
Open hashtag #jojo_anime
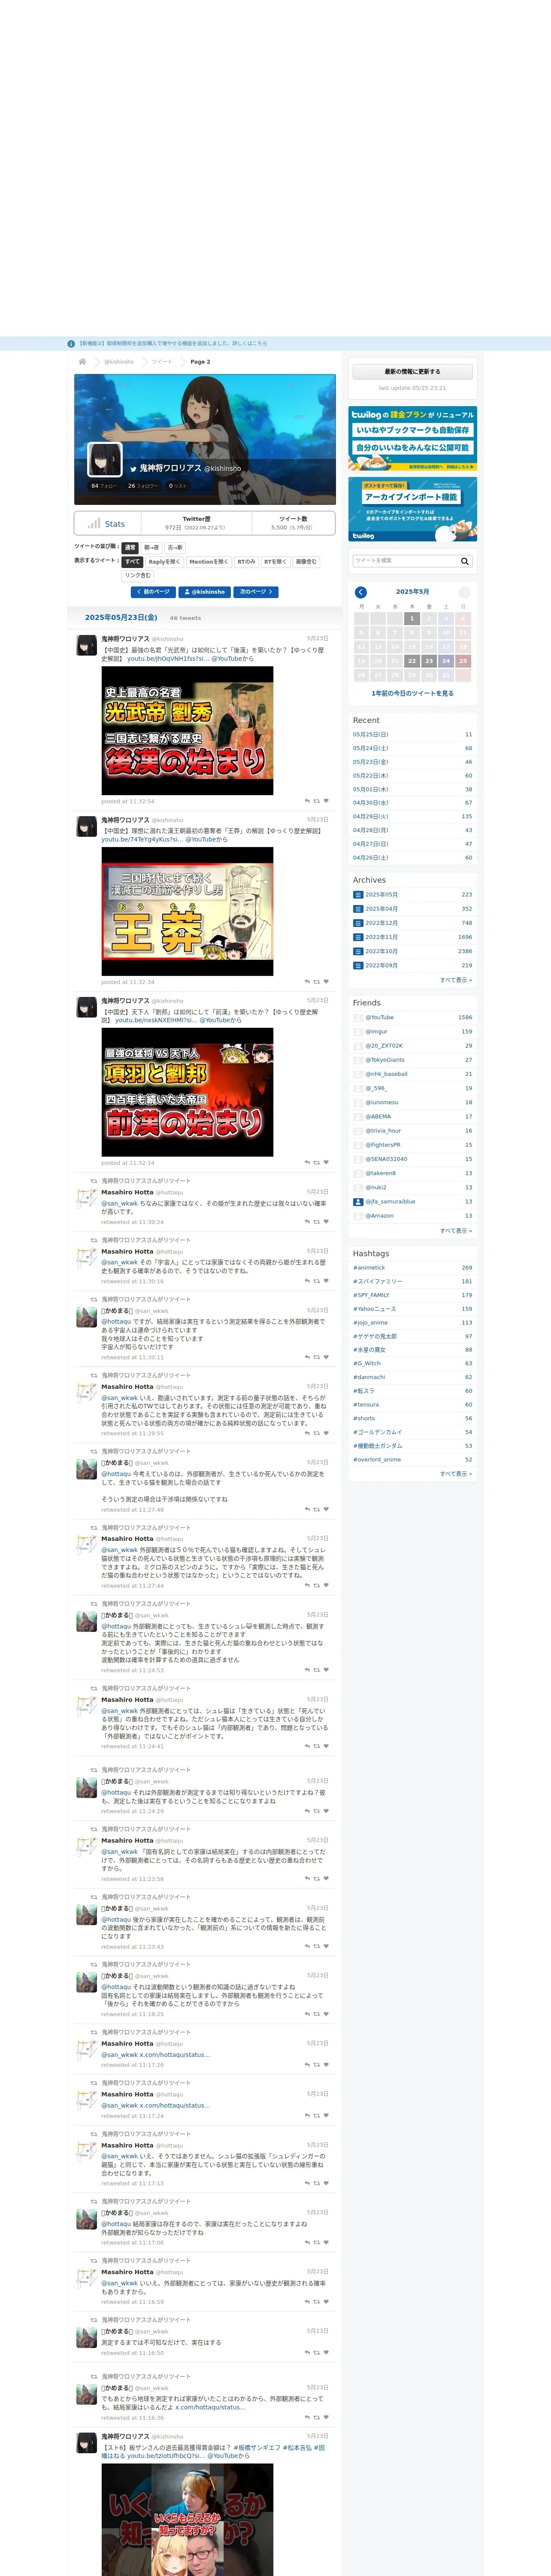click(x=370, y=1323)
